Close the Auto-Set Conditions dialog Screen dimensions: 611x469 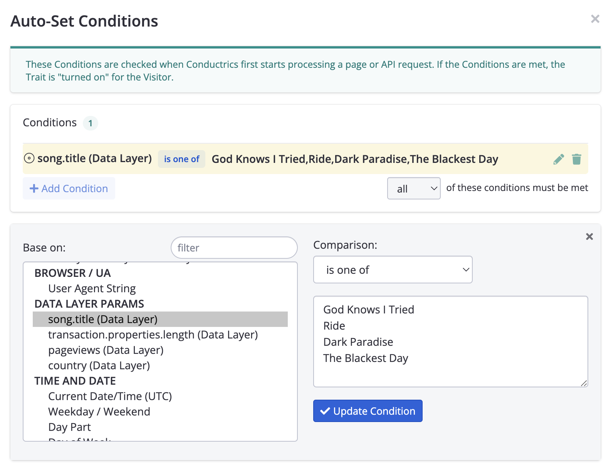[x=595, y=19]
